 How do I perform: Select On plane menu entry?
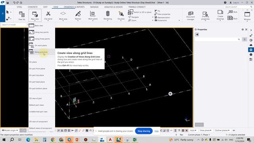42,62
